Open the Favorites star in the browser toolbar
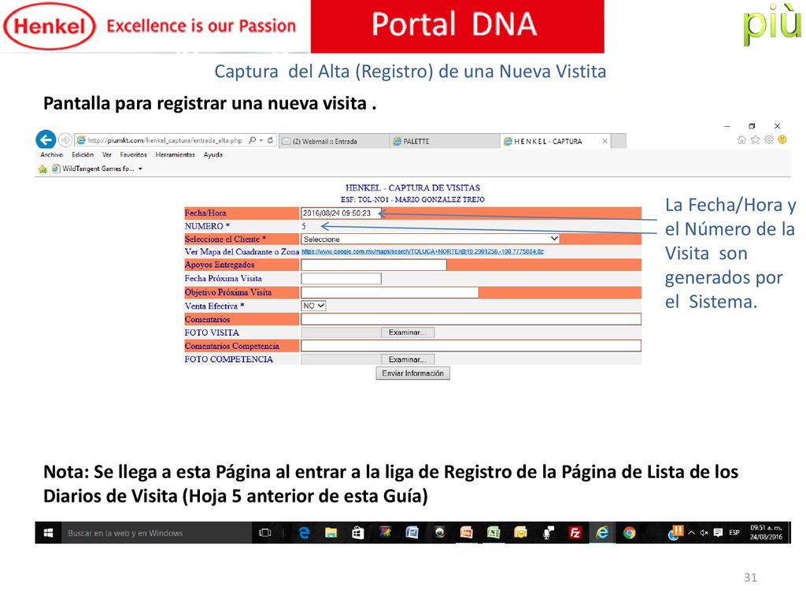 click(x=755, y=140)
